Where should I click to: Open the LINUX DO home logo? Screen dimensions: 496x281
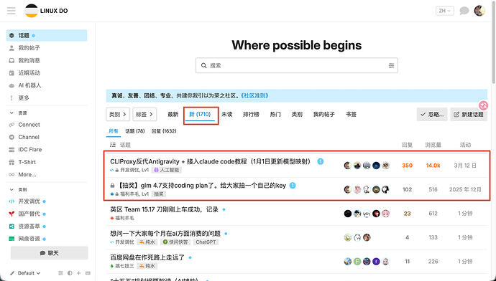point(47,11)
